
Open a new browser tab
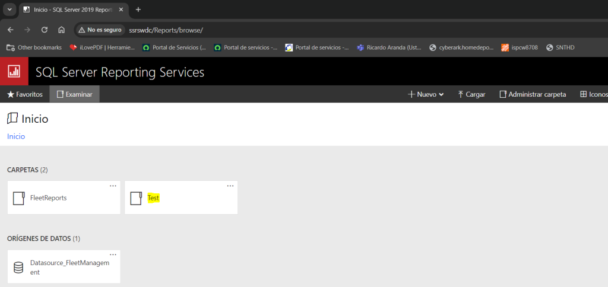pos(138,9)
